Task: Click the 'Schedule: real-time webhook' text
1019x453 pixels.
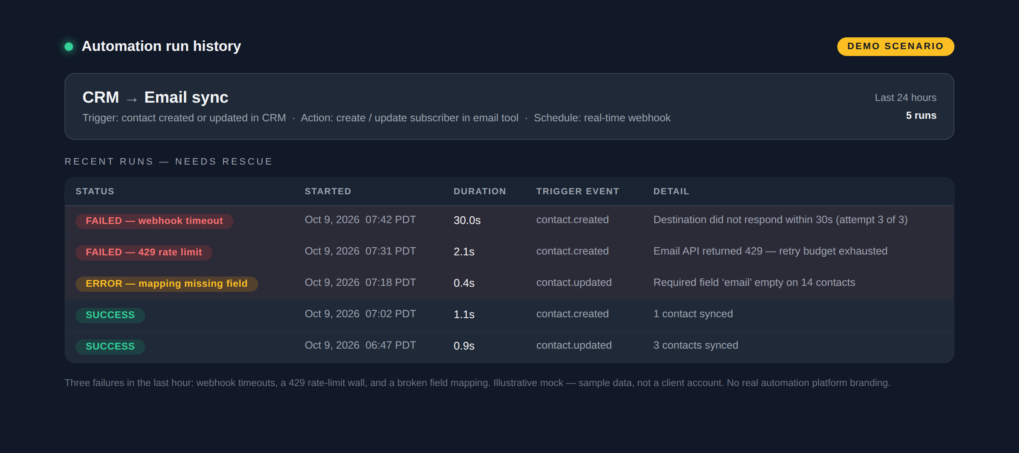Action: pyautogui.click(x=602, y=118)
